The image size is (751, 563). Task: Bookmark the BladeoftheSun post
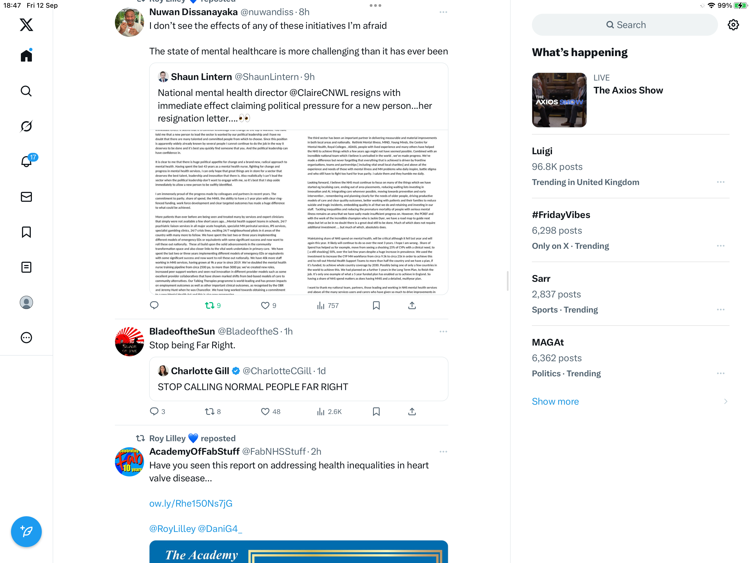(x=376, y=412)
